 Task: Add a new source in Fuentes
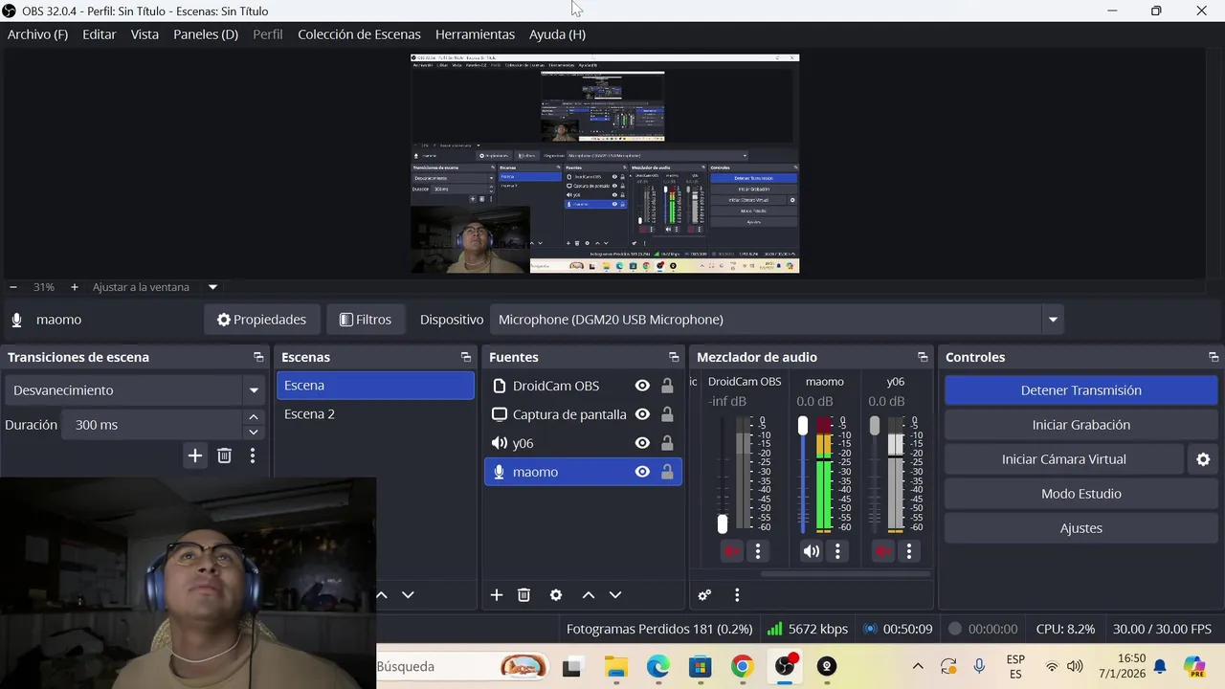pos(497,595)
